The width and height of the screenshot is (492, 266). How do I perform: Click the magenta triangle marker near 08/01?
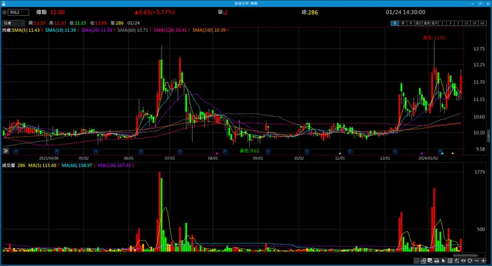(x=217, y=153)
